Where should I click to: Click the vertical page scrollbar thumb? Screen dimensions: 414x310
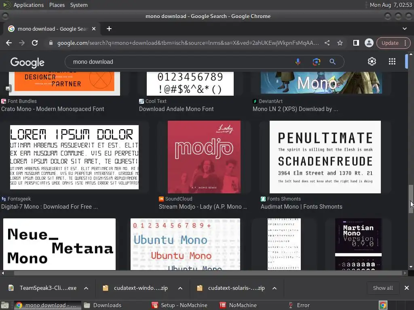[411, 199]
